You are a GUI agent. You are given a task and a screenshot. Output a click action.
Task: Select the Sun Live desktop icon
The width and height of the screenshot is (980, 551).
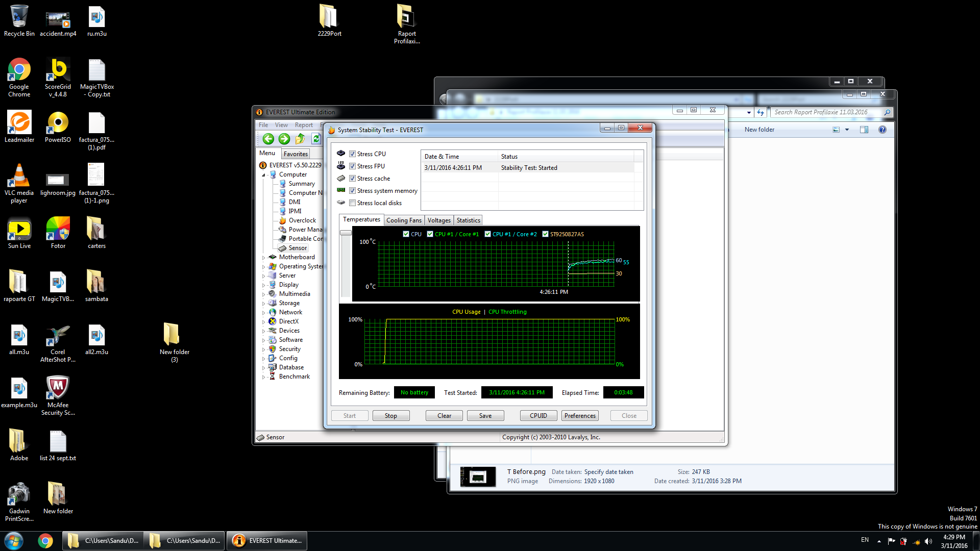(x=19, y=233)
